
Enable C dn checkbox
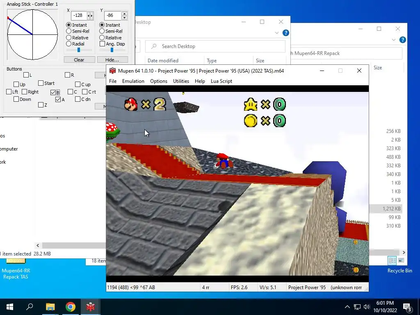coord(78,99)
